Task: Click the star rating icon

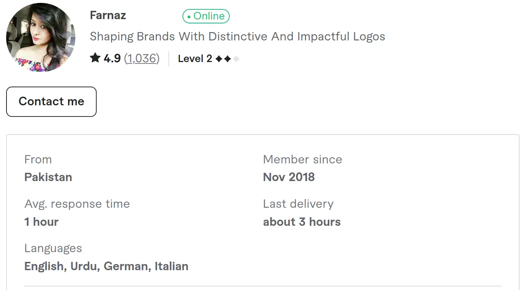Action: (x=95, y=58)
